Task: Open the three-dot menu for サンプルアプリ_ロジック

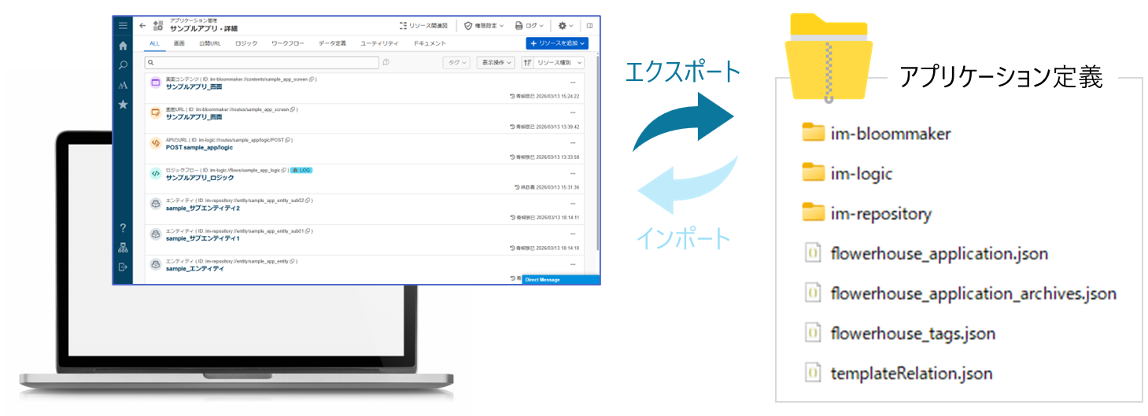Action: tap(573, 174)
